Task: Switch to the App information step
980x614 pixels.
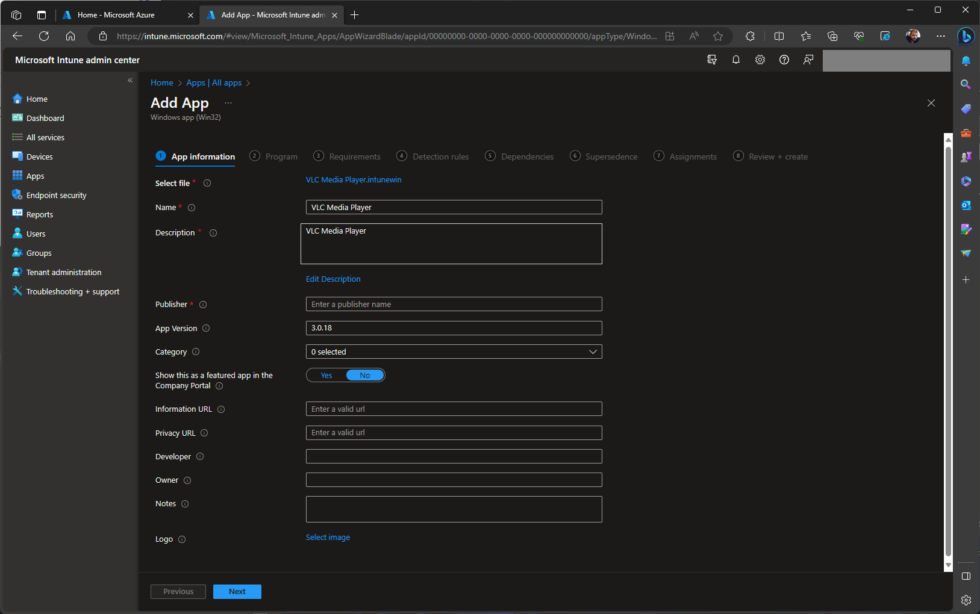Action: tap(195, 157)
